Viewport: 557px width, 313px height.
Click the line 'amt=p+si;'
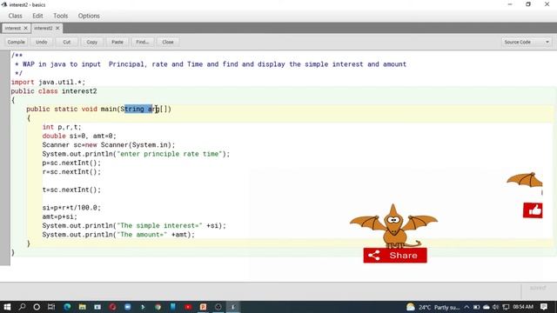pos(59,216)
